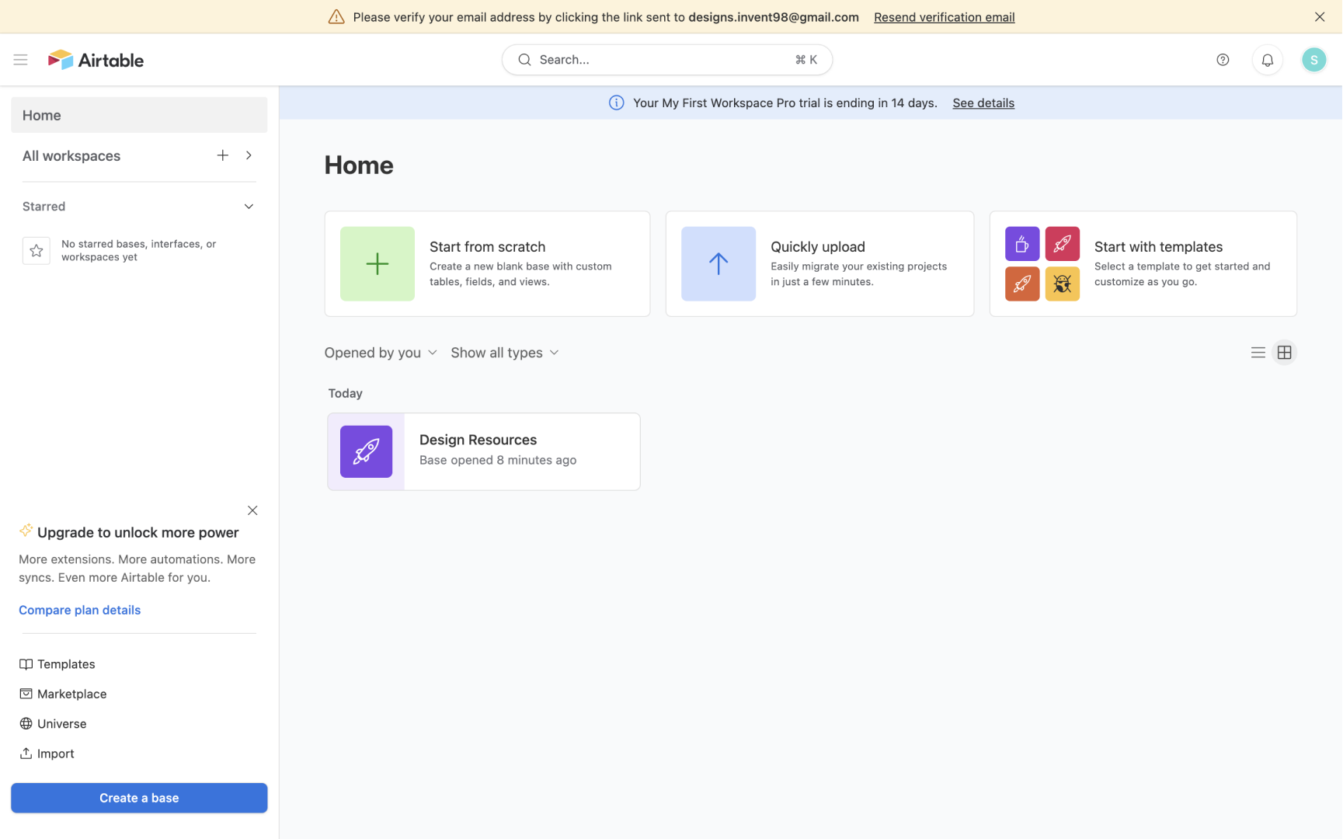Open Templates from the sidebar
Image resolution: width=1343 pixels, height=839 pixels.
(65, 663)
